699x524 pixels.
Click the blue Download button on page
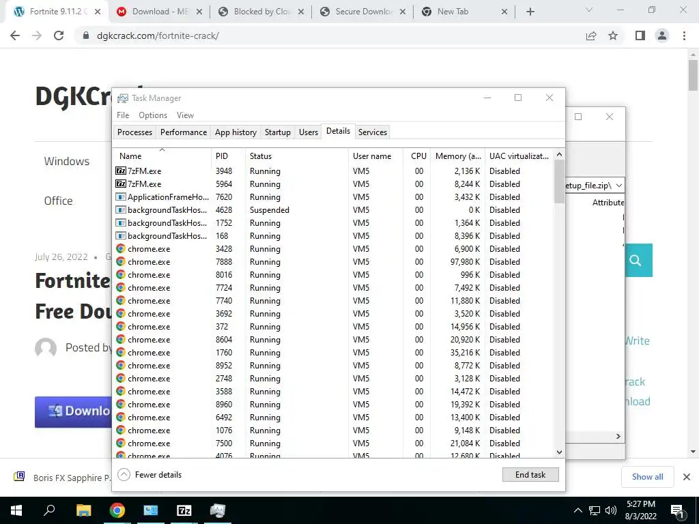[x=74, y=412]
